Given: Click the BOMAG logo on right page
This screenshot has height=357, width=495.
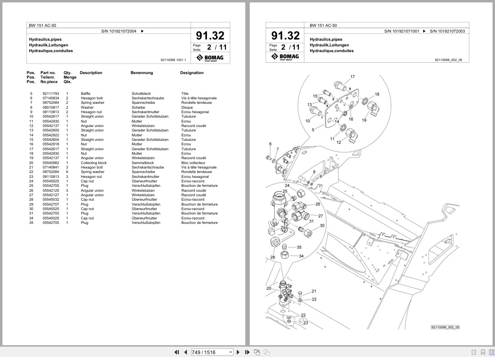Looking at the screenshot, I should click(286, 57).
